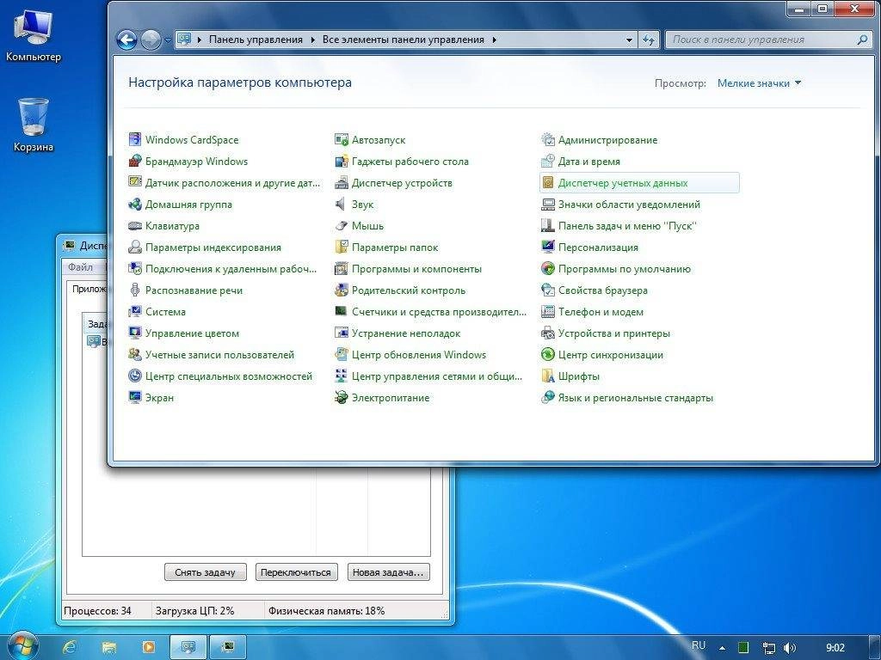Click the refresh button next to address bar
881x660 pixels.
649,40
